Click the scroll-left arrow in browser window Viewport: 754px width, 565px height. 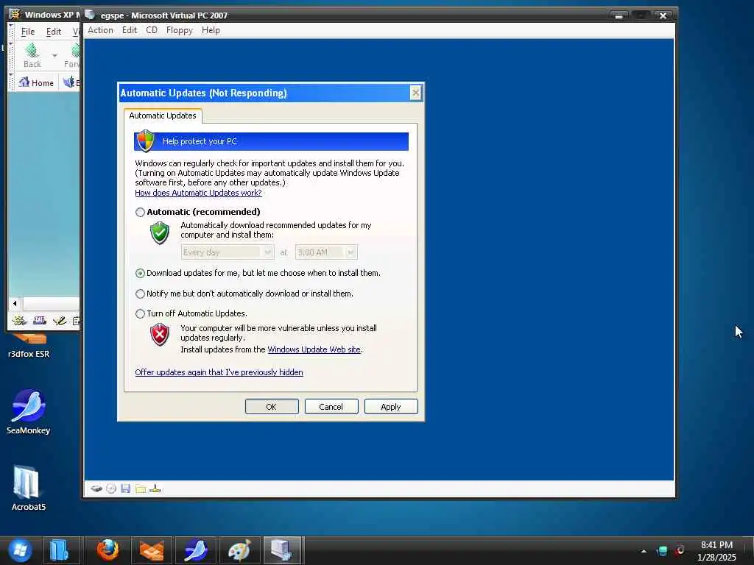point(15,303)
